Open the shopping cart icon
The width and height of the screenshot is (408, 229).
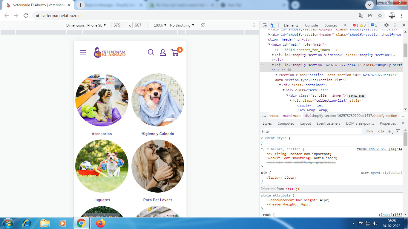pos(175,52)
